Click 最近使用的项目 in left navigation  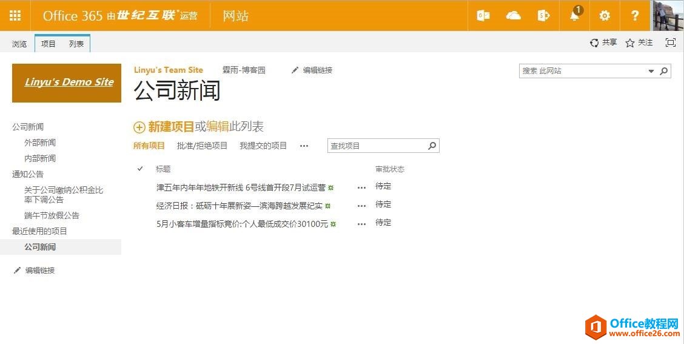39,231
